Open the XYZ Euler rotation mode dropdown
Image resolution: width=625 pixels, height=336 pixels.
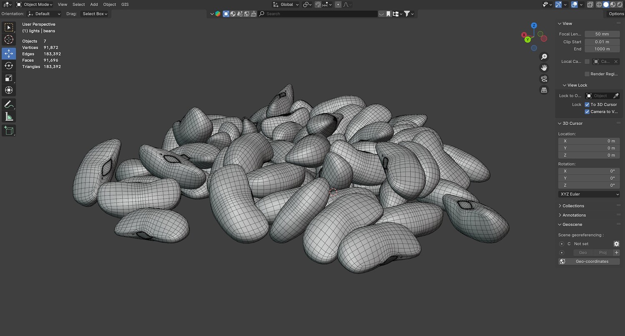pos(589,194)
